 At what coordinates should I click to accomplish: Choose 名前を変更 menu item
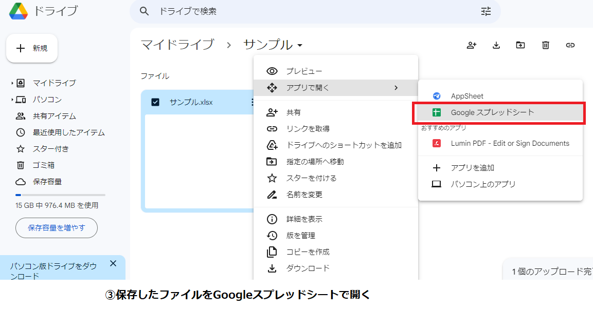point(336,195)
